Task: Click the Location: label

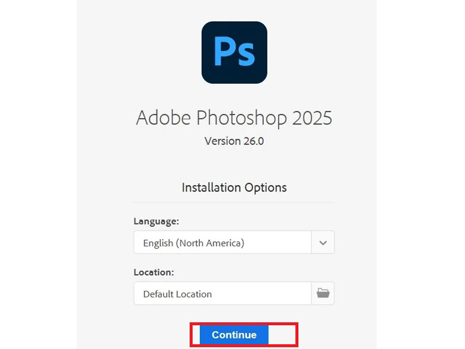Action: point(154,272)
